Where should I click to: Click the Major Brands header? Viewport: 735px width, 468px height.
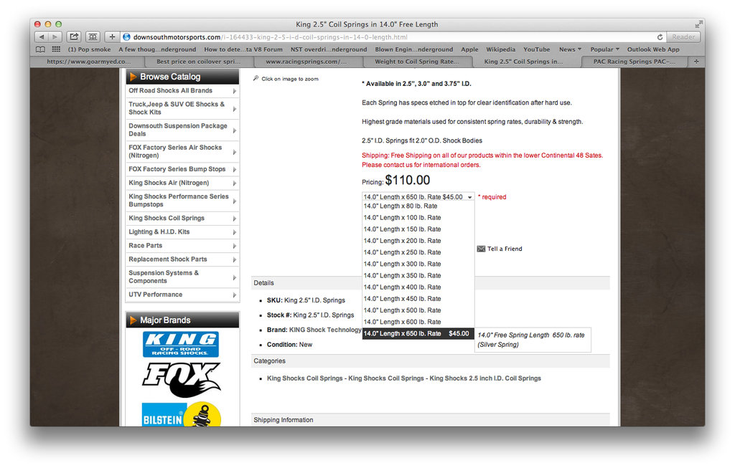click(x=182, y=320)
